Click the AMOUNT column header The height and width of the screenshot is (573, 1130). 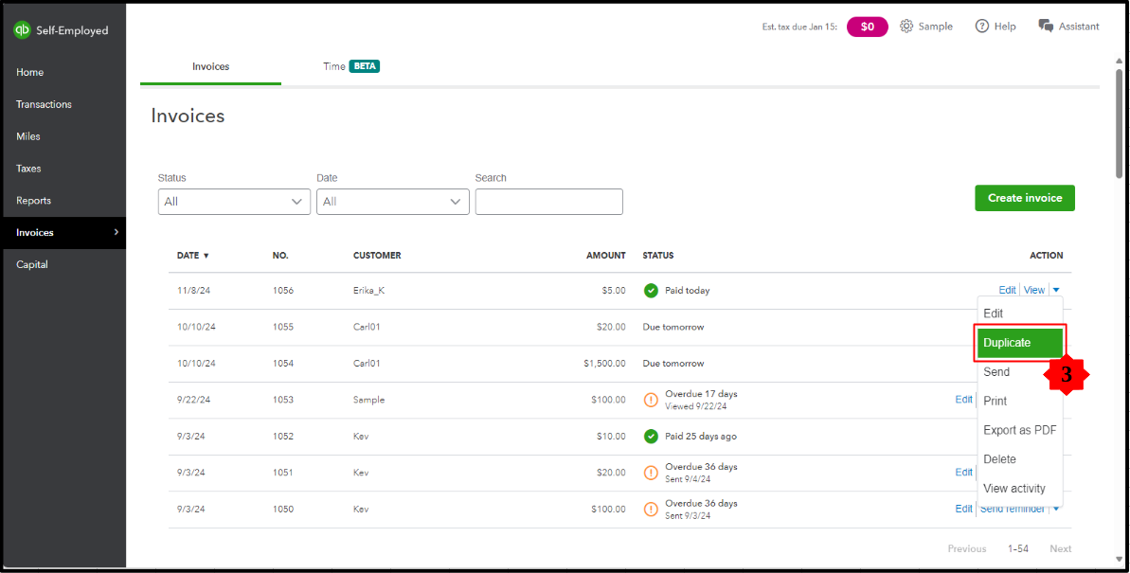tap(606, 255)
